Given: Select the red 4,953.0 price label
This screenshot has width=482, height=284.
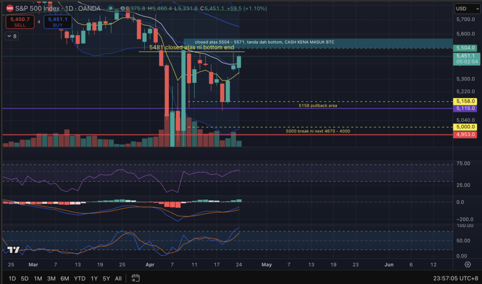Looking at the screenshot, I should 466,134.
